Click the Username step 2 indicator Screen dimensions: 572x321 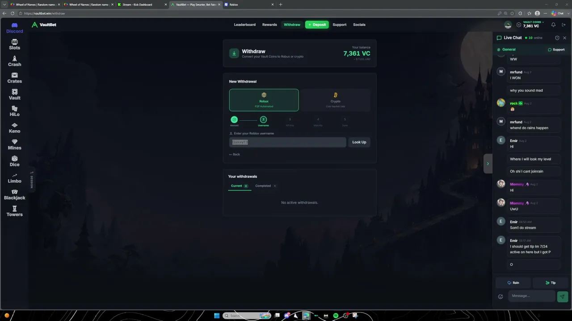263,119
